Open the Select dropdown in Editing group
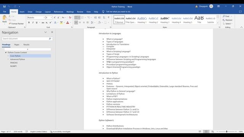 pos(228,24)
